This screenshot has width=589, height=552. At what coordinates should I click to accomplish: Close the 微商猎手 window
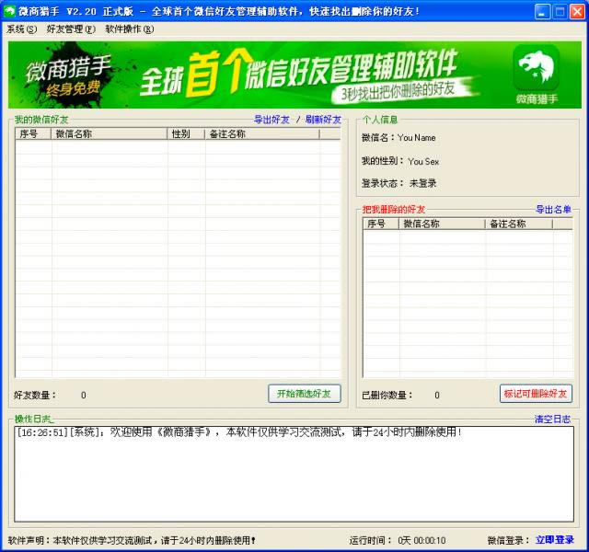pyautogui.click(x=577, y=12)
